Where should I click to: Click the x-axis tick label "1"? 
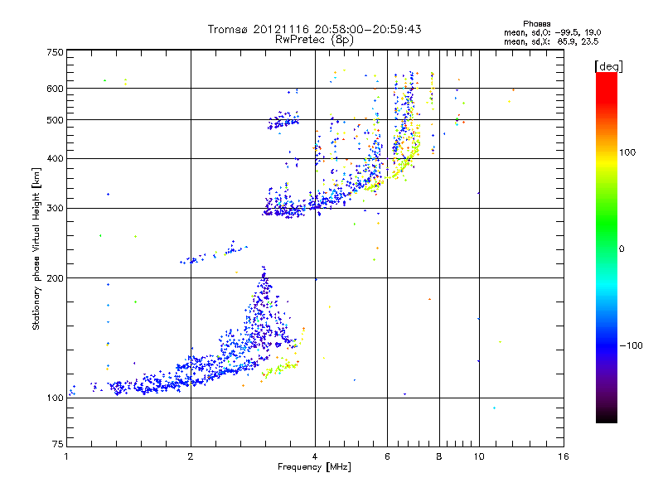point(67,456)
